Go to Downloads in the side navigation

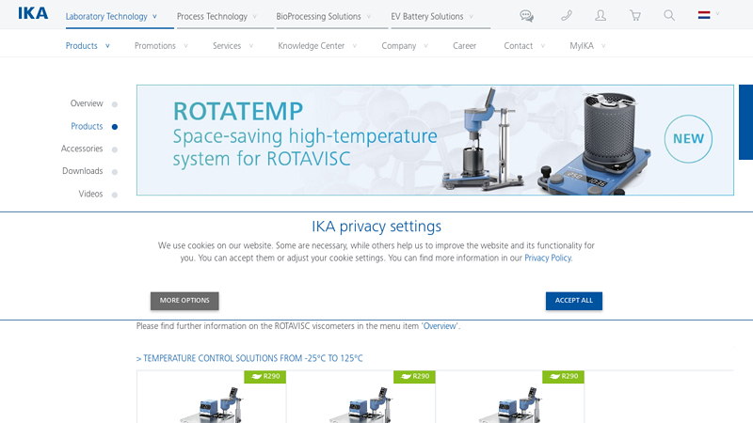pyautogui.click(x=82, y=171)
